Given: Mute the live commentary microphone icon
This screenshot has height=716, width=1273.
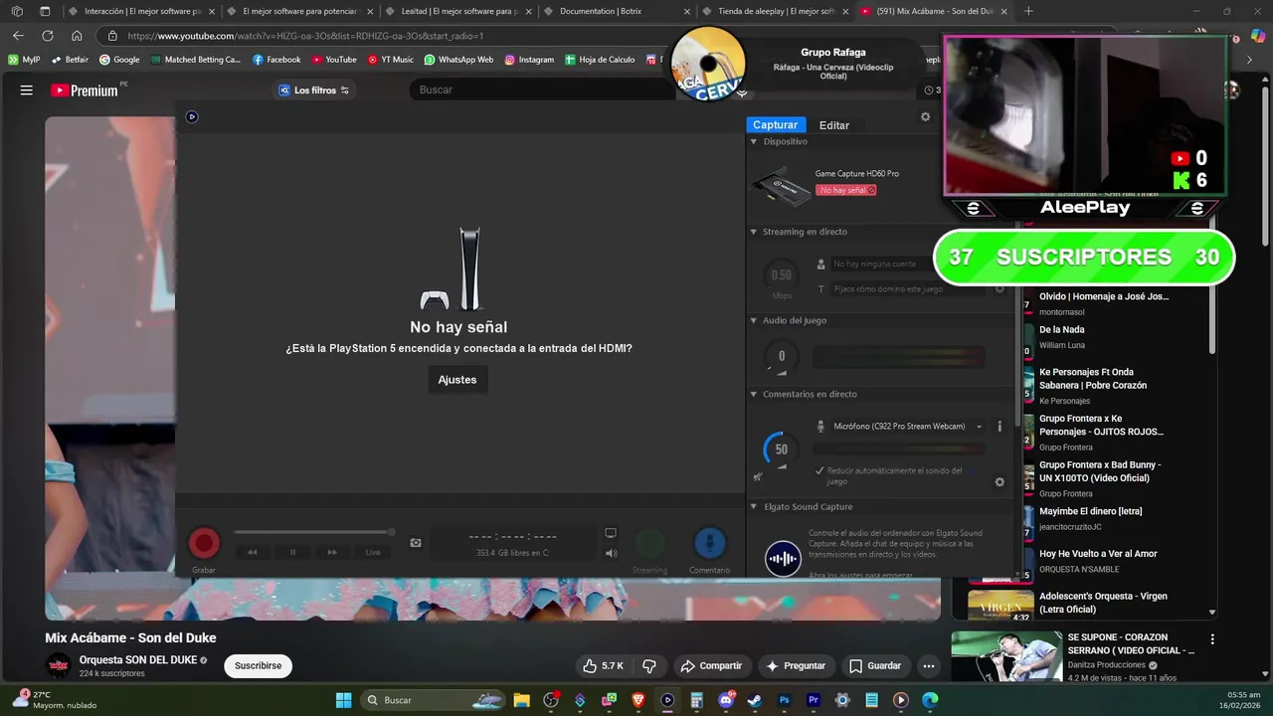Looking at the screenshot, I should [x=758, y=477].
